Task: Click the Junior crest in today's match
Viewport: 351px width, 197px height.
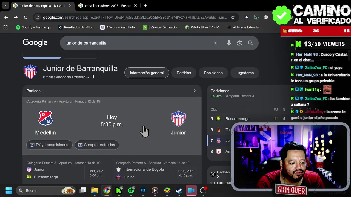Action: pos(178,118)
